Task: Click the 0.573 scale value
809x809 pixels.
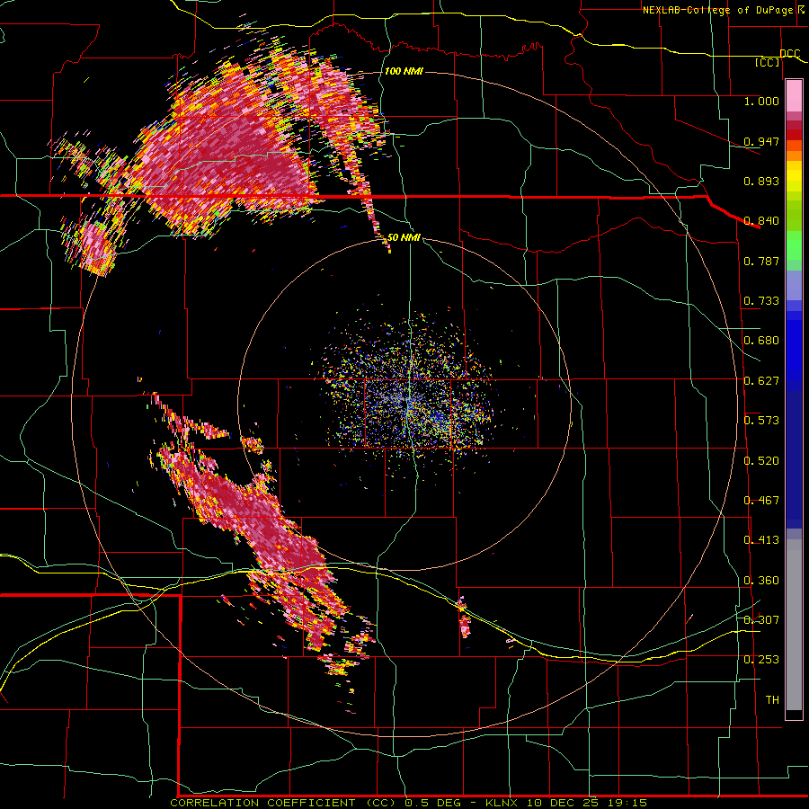Action: [x=761, y=420]
